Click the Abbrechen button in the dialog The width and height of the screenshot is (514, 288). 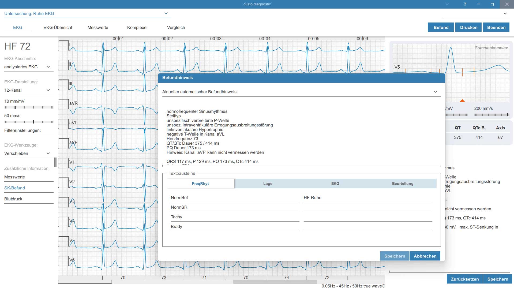(425, 256)
